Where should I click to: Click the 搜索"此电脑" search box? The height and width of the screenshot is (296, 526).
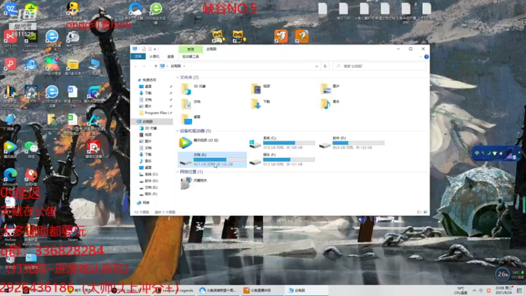380,66
